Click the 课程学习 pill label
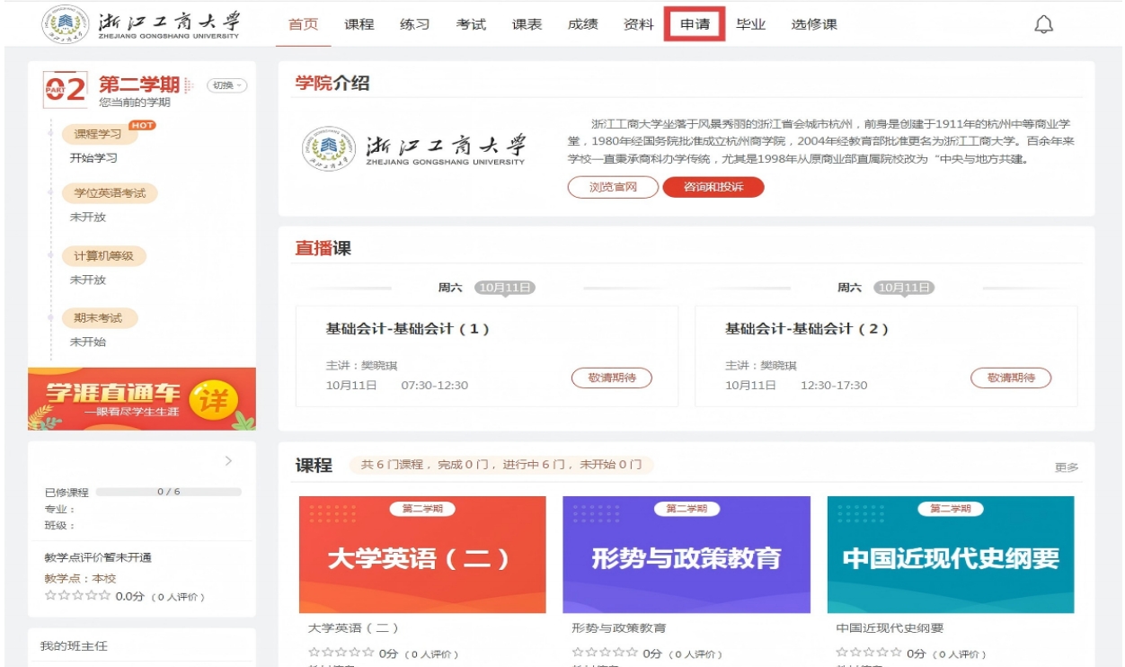Viewport: 1125px width, 667px height. click(x=98, y=134)
